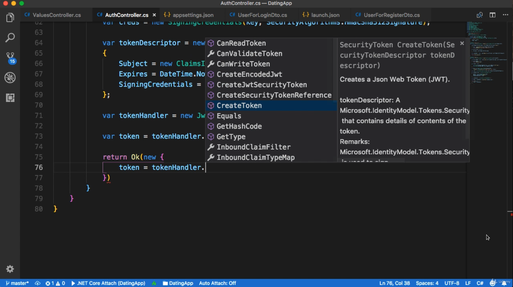Click line number 80 in gutter
This screenshot has width=513, height=287.
point(38,209)
